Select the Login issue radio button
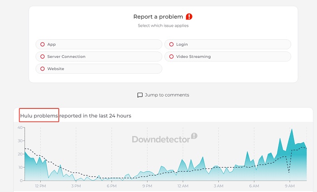The width and height of the screenshot is (317, 192). coord(172,44)
